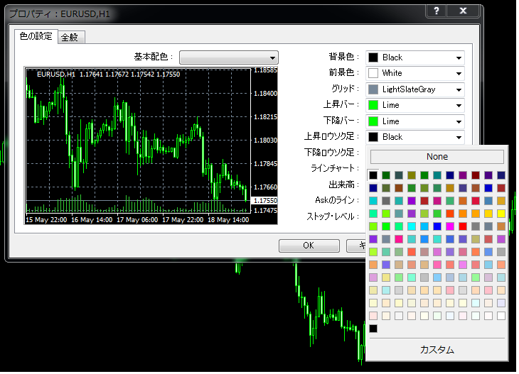
Task: Click the ? help button in title bar
Action: pyautogui.click(x=437, y=11)
